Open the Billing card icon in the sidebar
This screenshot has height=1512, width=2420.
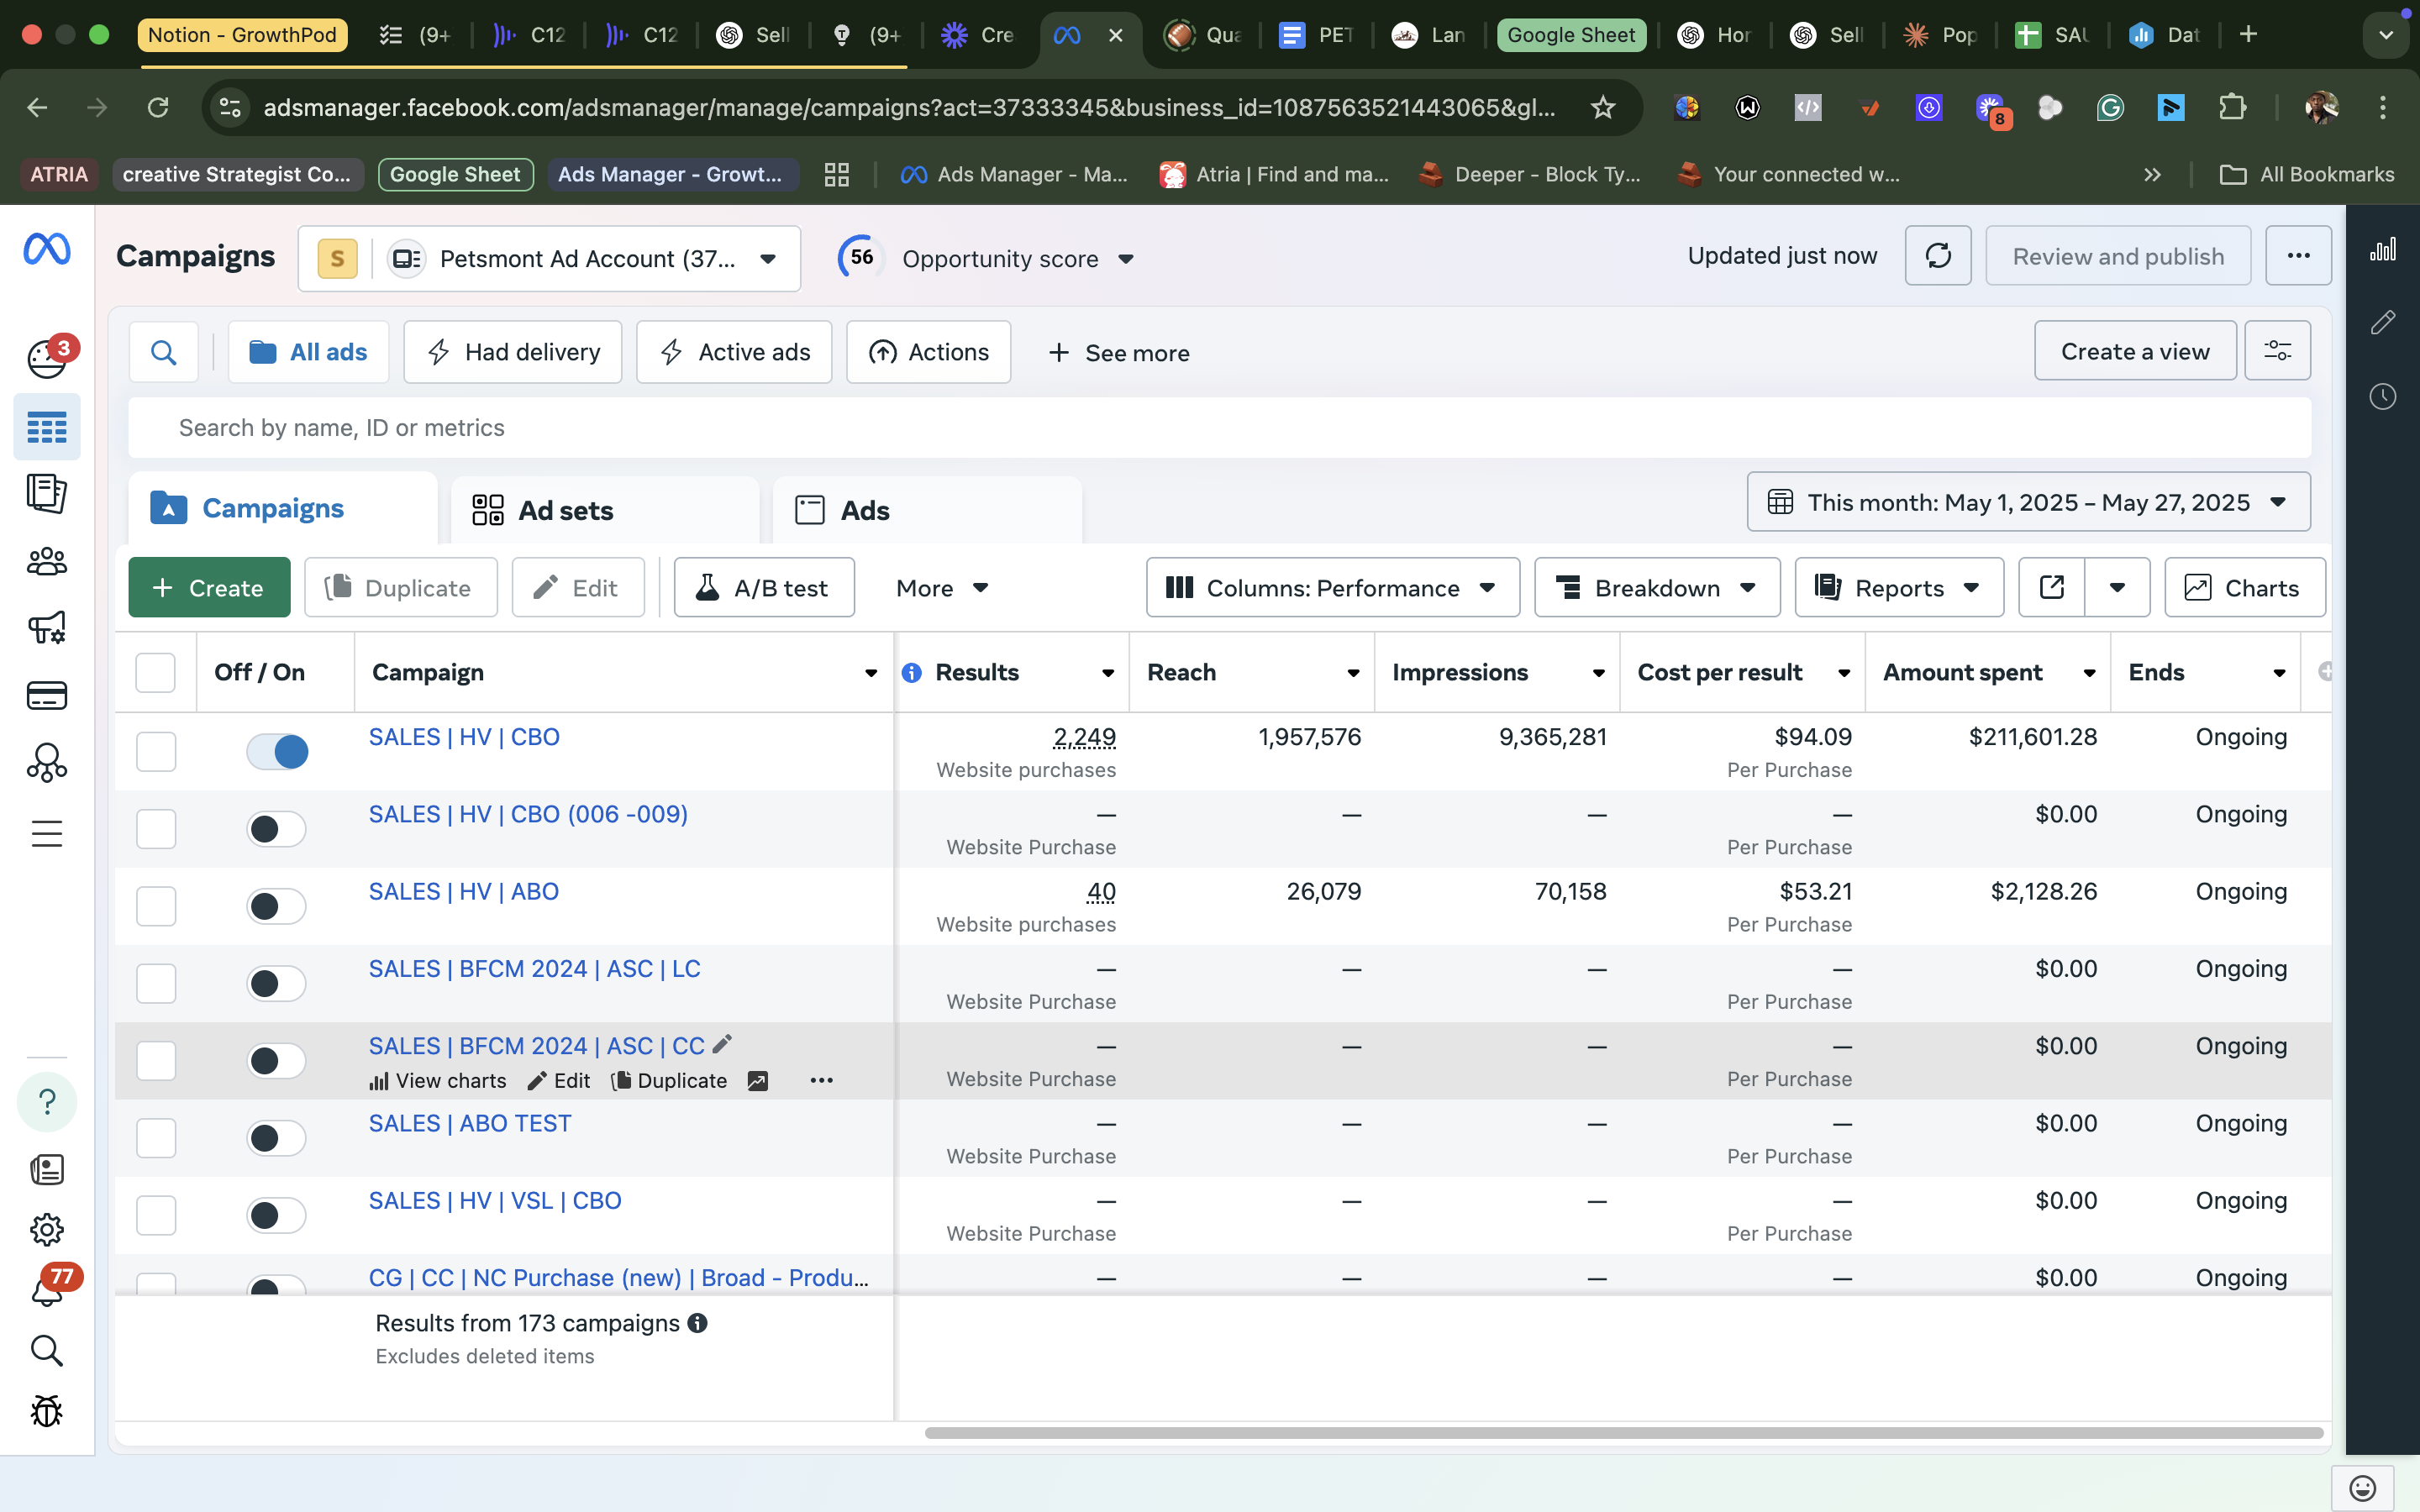click(x=47, y=696)
